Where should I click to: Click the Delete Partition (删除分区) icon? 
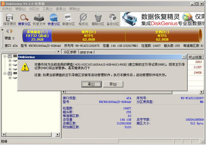pyautogui.click(x=98, y=20)
